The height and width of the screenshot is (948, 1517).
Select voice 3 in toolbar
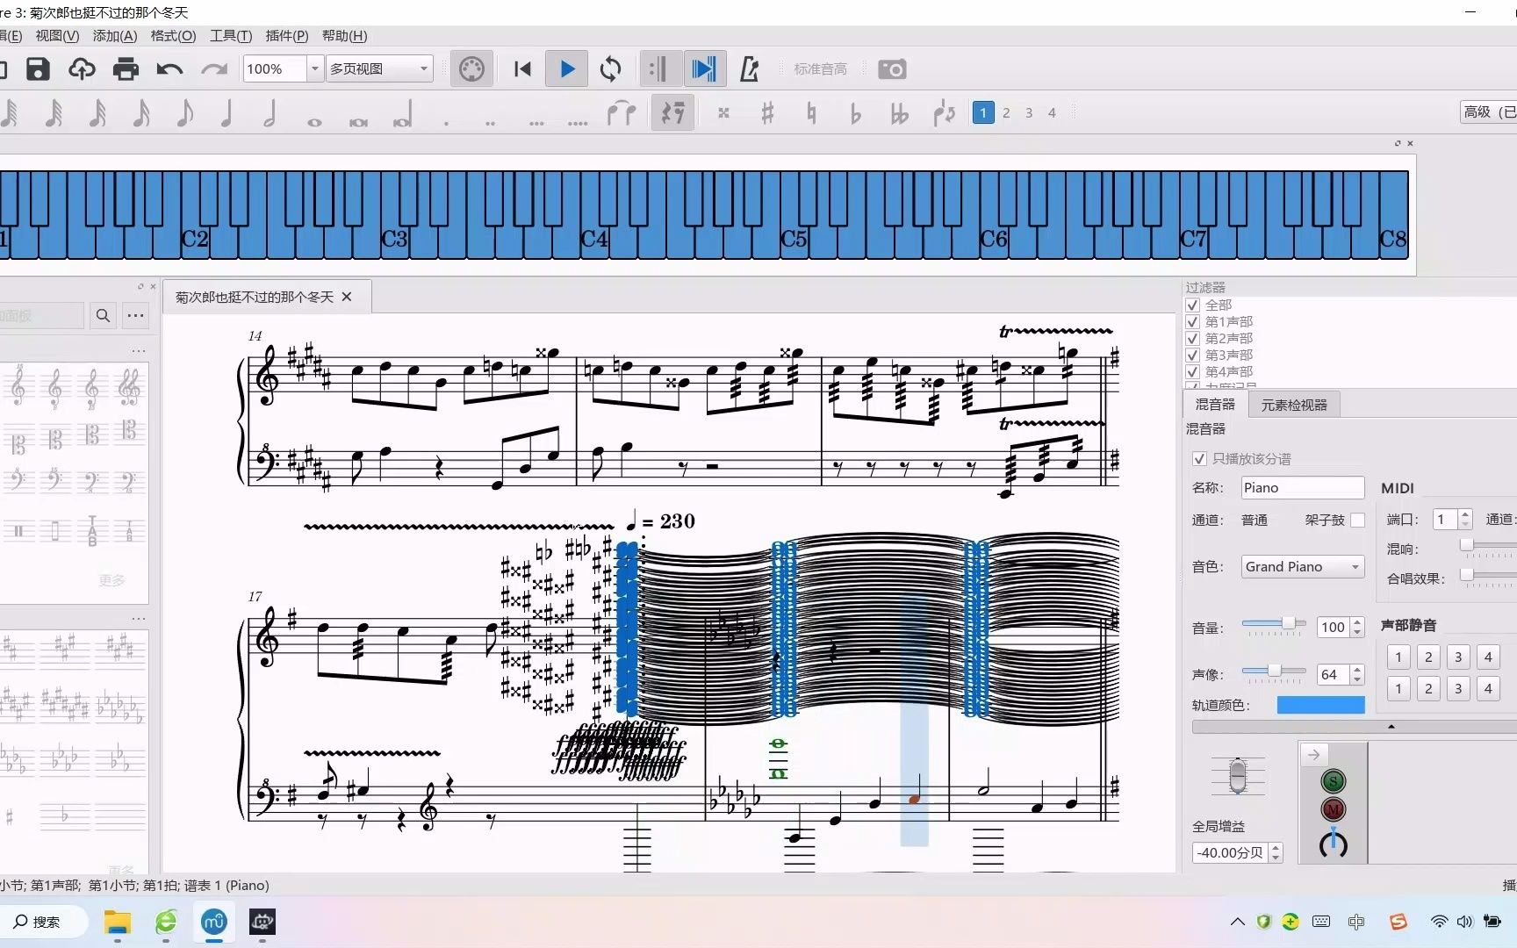pos(1029,112)
